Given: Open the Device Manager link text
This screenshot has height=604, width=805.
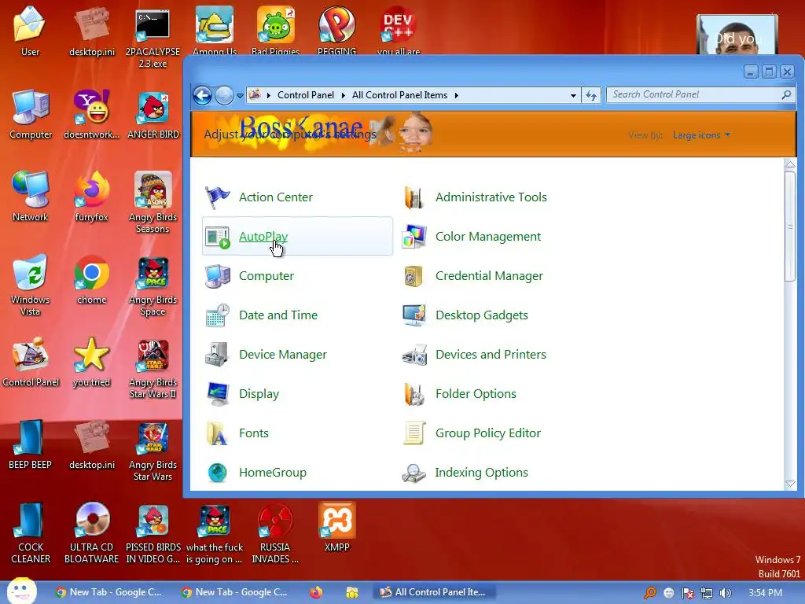Looking at the screenshot, I should pos(283,355).
